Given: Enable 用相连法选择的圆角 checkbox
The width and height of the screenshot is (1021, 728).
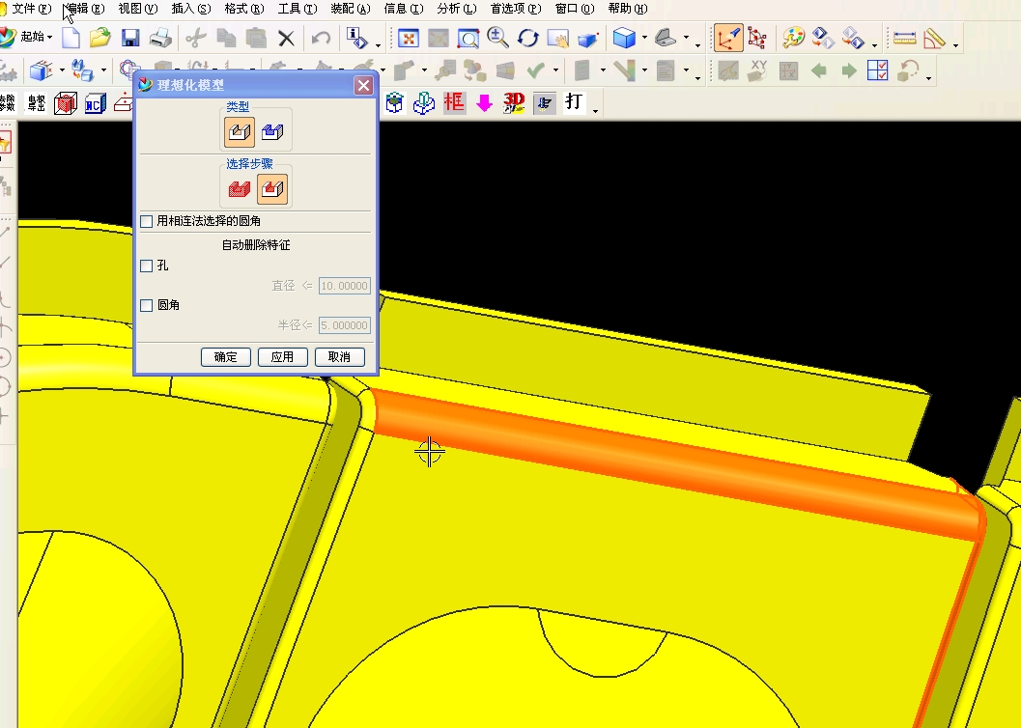Looking at the screenshot, I should (x=147, y=221).
